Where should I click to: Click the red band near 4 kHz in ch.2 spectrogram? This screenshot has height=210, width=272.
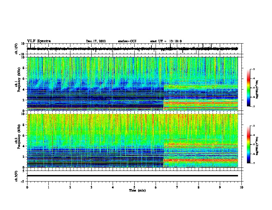201,144
